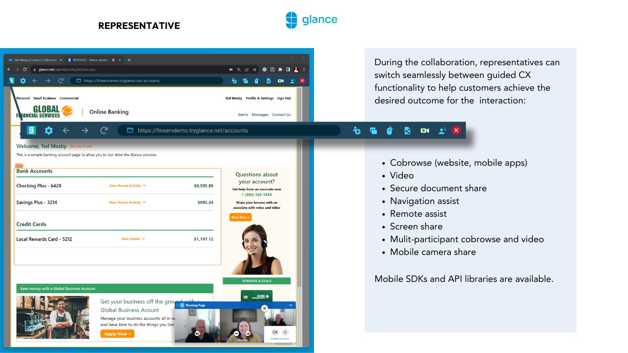Click $985.34 Savings Plus balance
628x353 pixels.
pyautogui.click(x=206, y=202)
